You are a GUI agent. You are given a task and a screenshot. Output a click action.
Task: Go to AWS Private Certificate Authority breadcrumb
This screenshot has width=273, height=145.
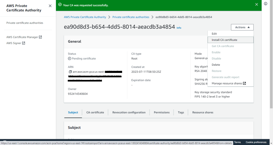point(85,17)
